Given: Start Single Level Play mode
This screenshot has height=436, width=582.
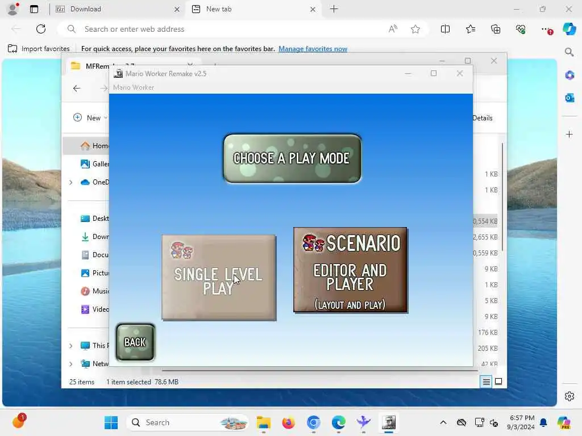Looking at the screenshot, I should tap(219, 277).
